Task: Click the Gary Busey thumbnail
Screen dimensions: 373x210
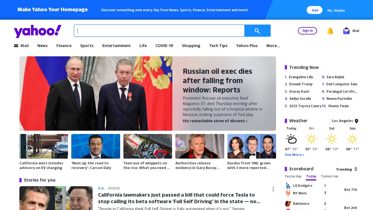Action: [200, 146]
